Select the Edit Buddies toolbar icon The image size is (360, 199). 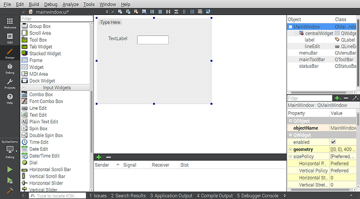136,11
